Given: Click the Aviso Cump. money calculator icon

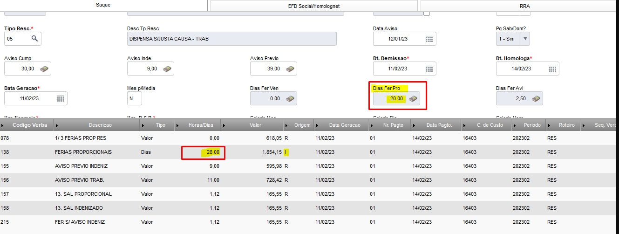Looking at the screenshot, I should pyautogui.click(x=44, y=69).
